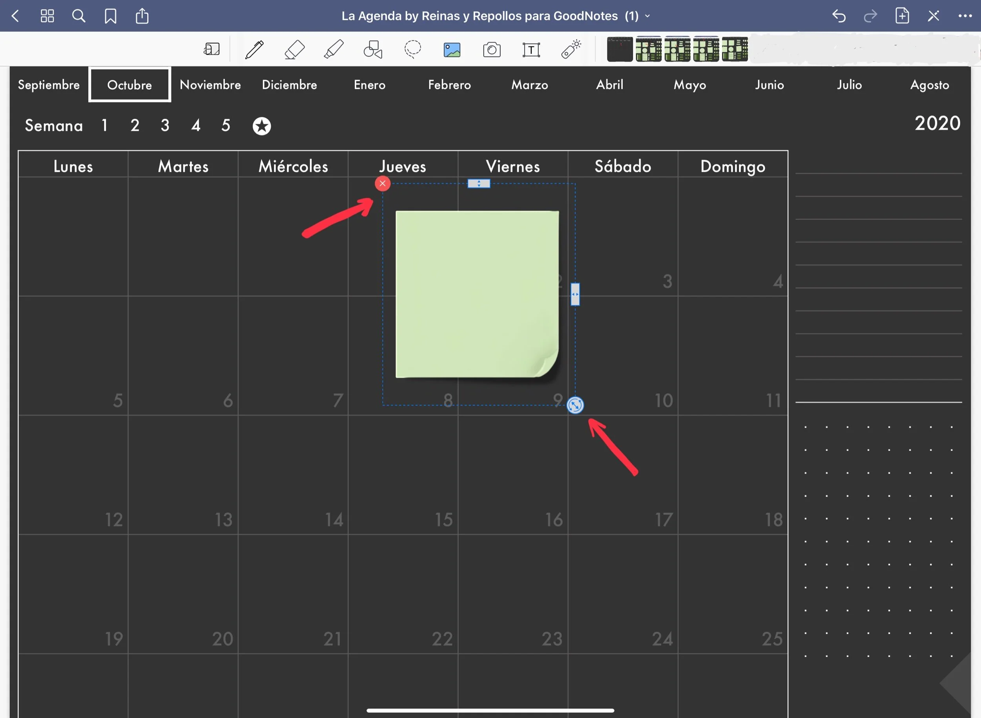Image resolution: width=981 pixels, height=718 pixels.
Task: Tap the Camera tool icon
Action: tap(492, 49)
